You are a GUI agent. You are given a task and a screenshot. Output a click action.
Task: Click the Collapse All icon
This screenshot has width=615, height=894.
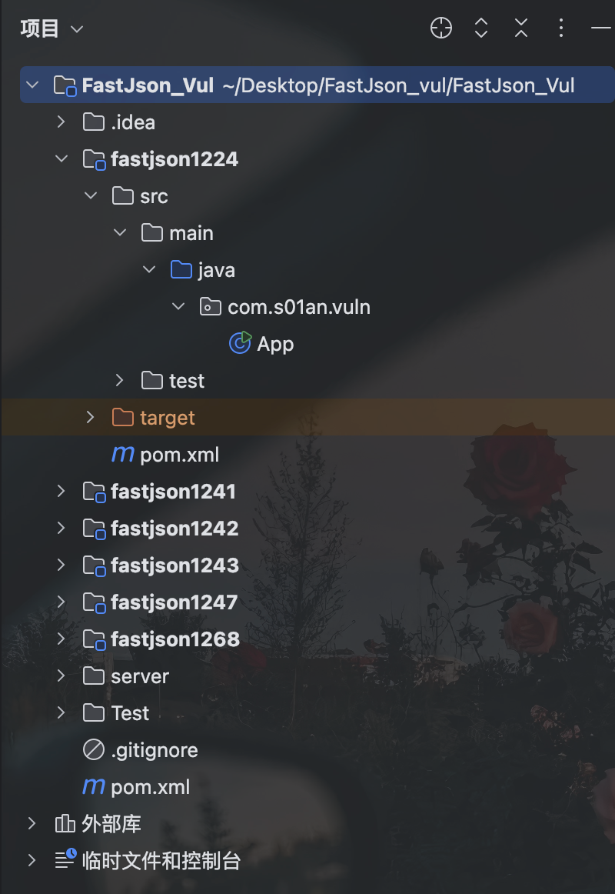pyautogui.click(x=521, y=28)
